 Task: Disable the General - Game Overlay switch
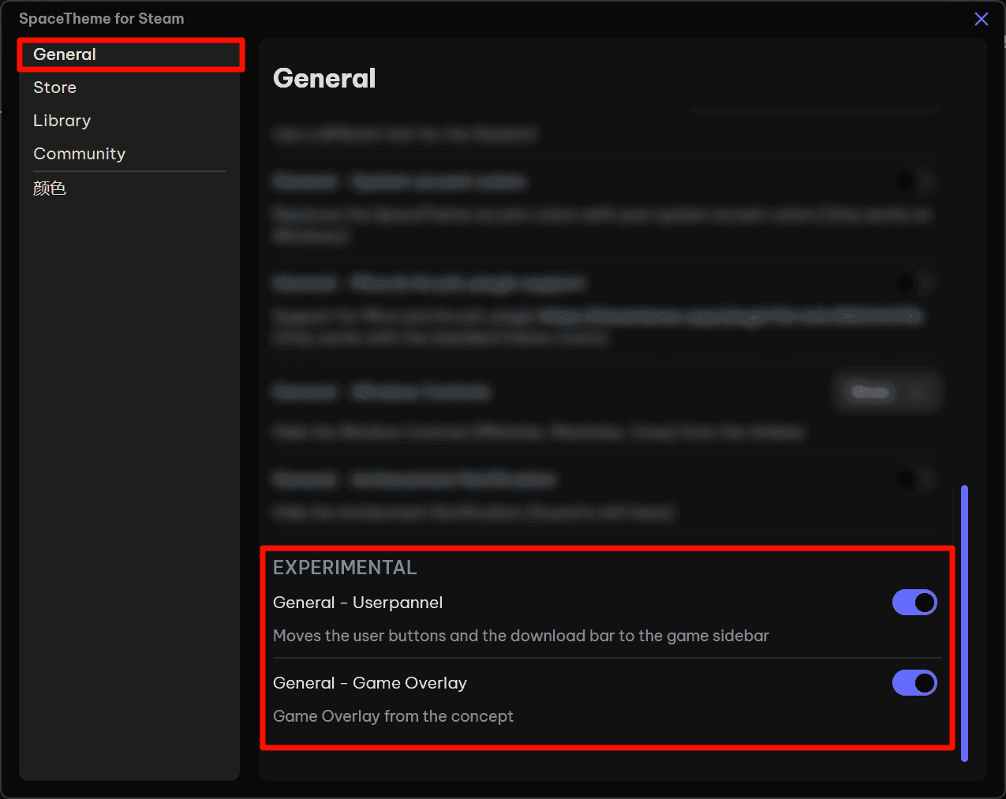(914, 683)
